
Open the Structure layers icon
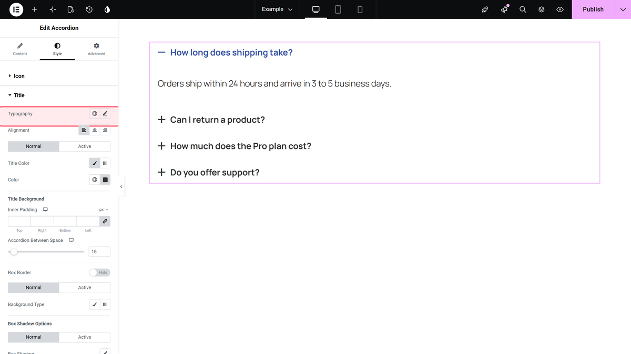(542, 9)
